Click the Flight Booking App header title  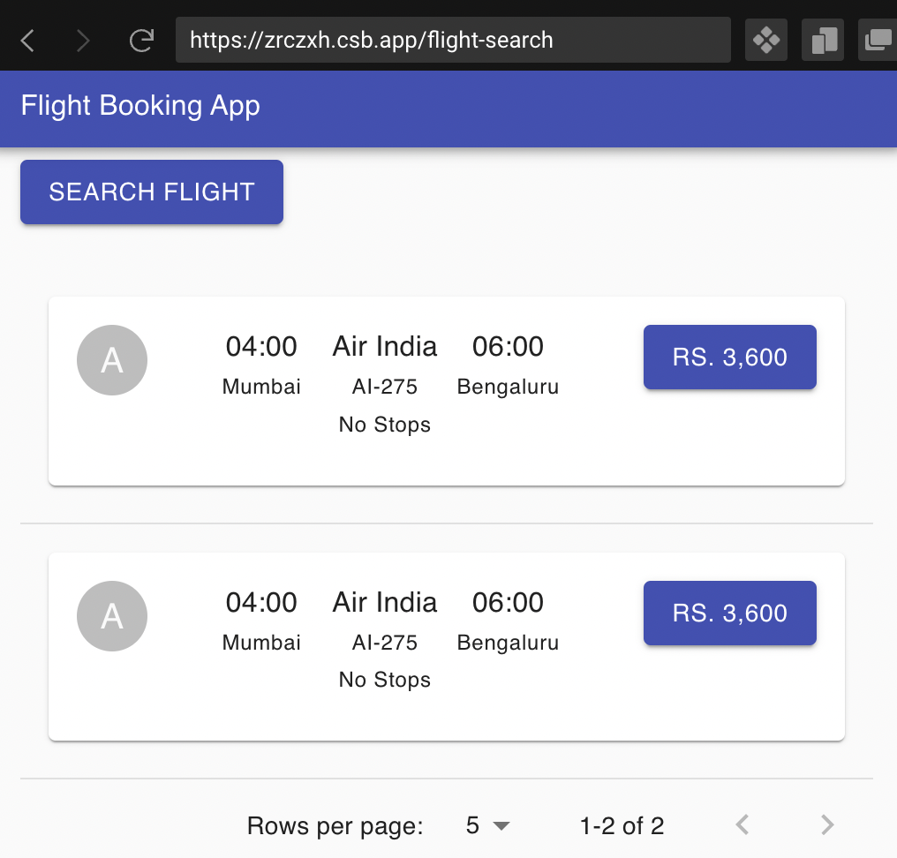[139, 106]
